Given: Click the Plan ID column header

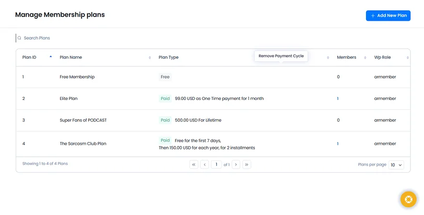Looking at the screenshot, I should tap(29, 57).
